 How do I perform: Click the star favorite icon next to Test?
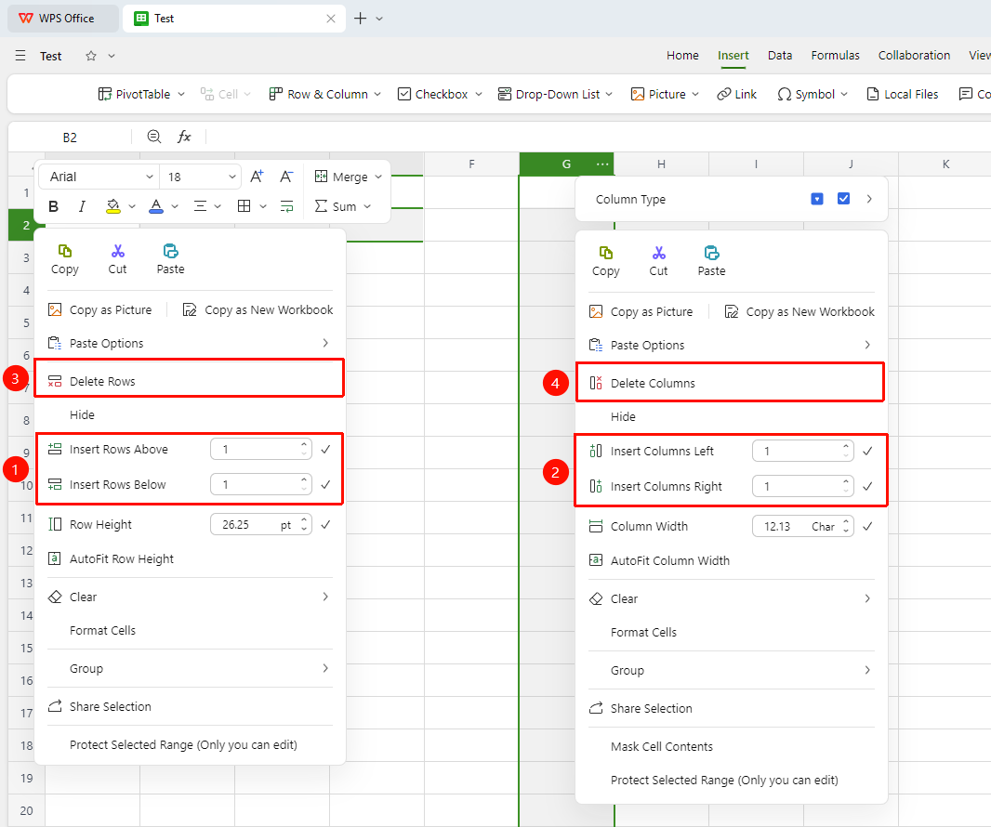tap(91, 56)
